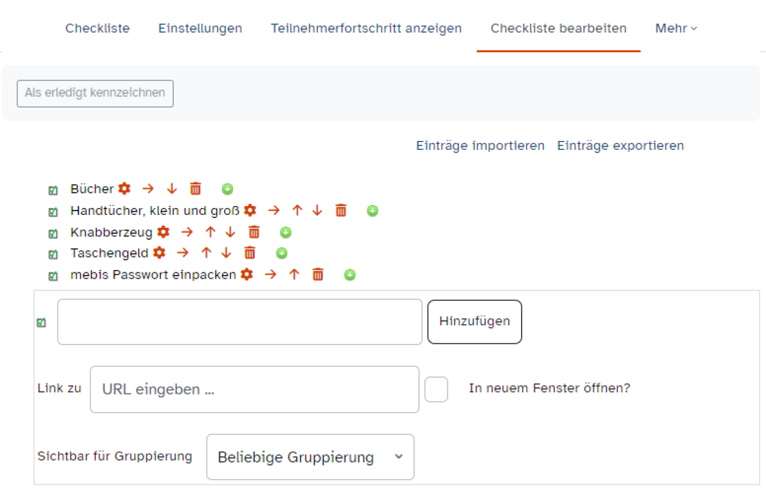The width and height of the screenshot is (766, 488).
Task: Click the Einträge exportieren link
Action: [620, 146]
